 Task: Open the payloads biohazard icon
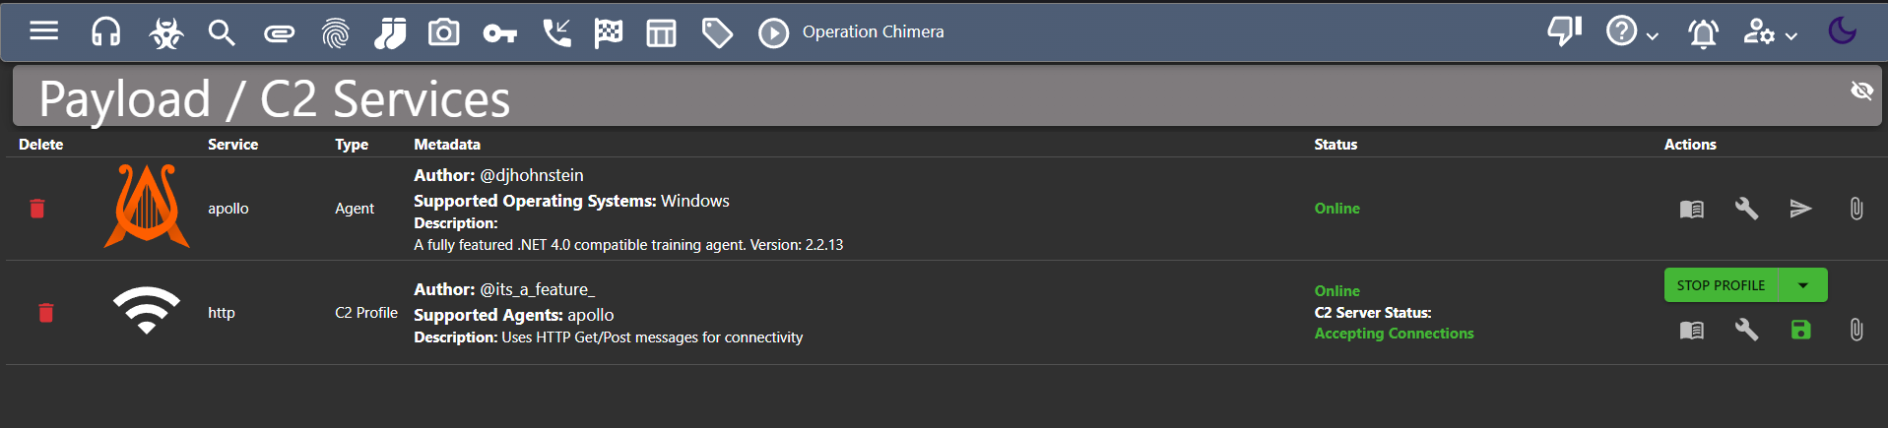pos(165,33)
